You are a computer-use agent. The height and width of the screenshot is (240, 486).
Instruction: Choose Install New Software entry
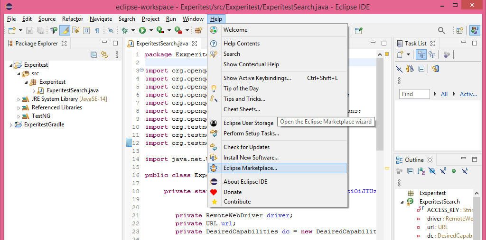277,158
